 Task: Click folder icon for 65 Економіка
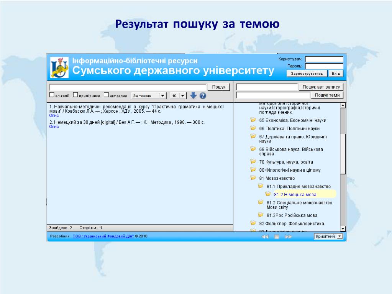click(x=253, y=120)
